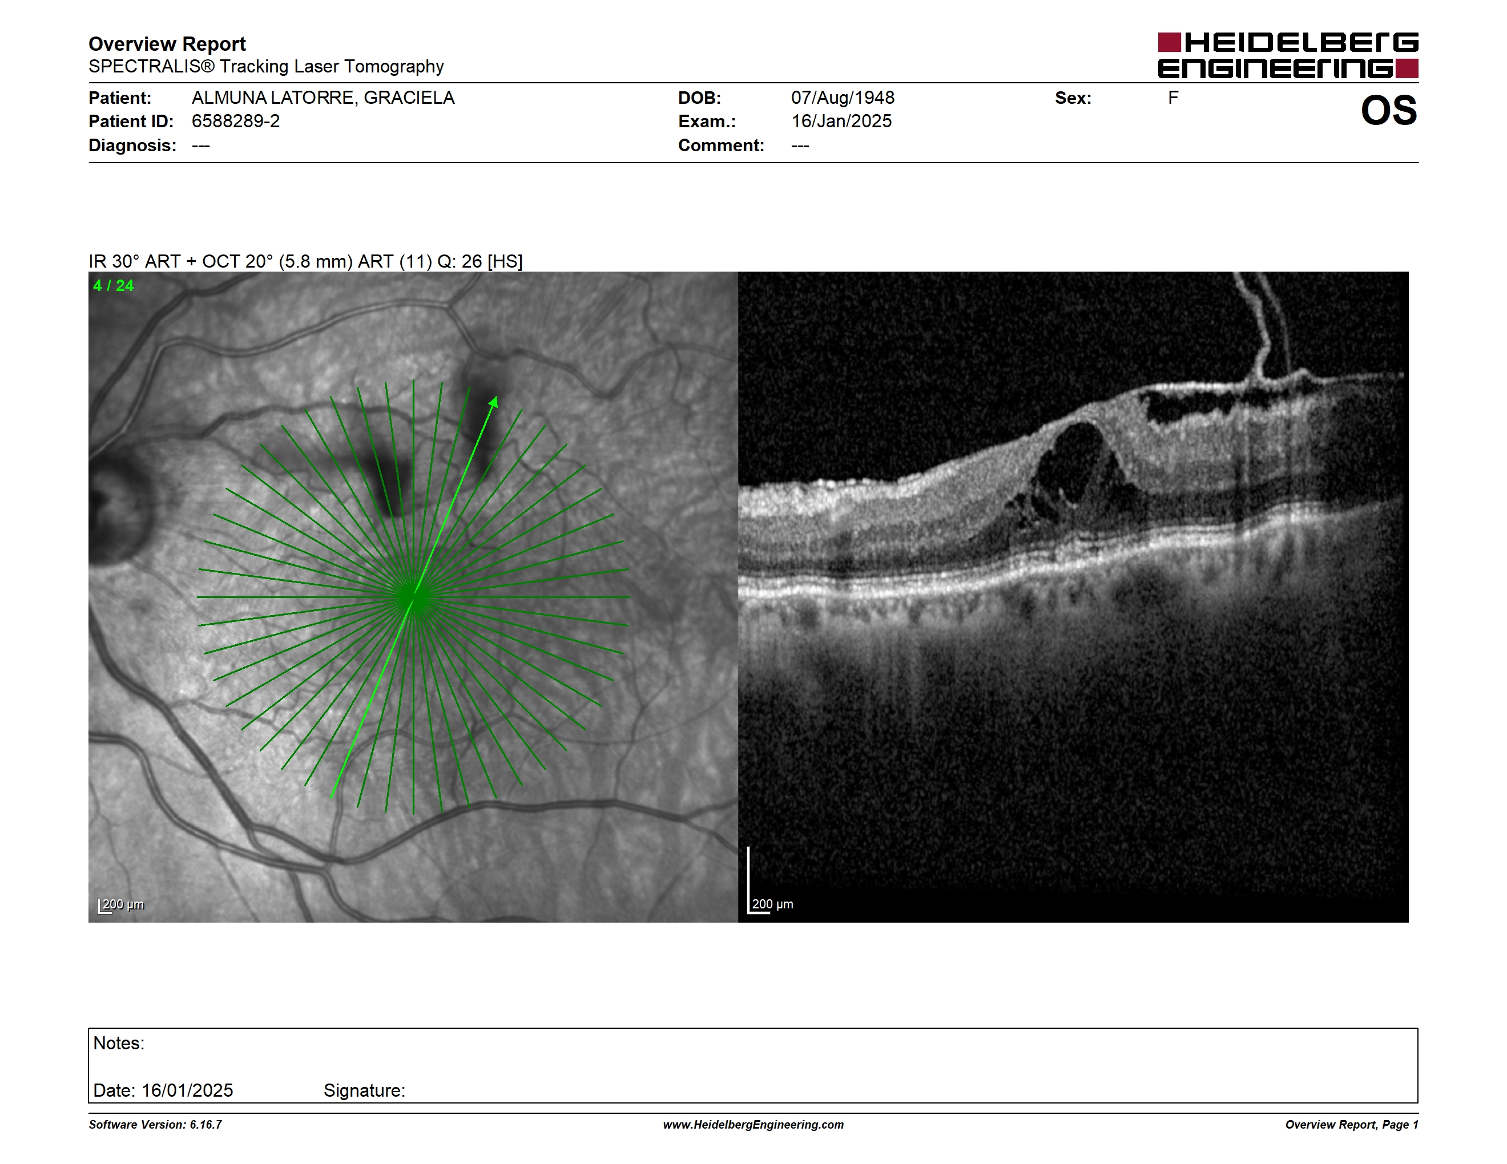
Task: Click exam date '16/Jan/2025'
Action: 841,122
